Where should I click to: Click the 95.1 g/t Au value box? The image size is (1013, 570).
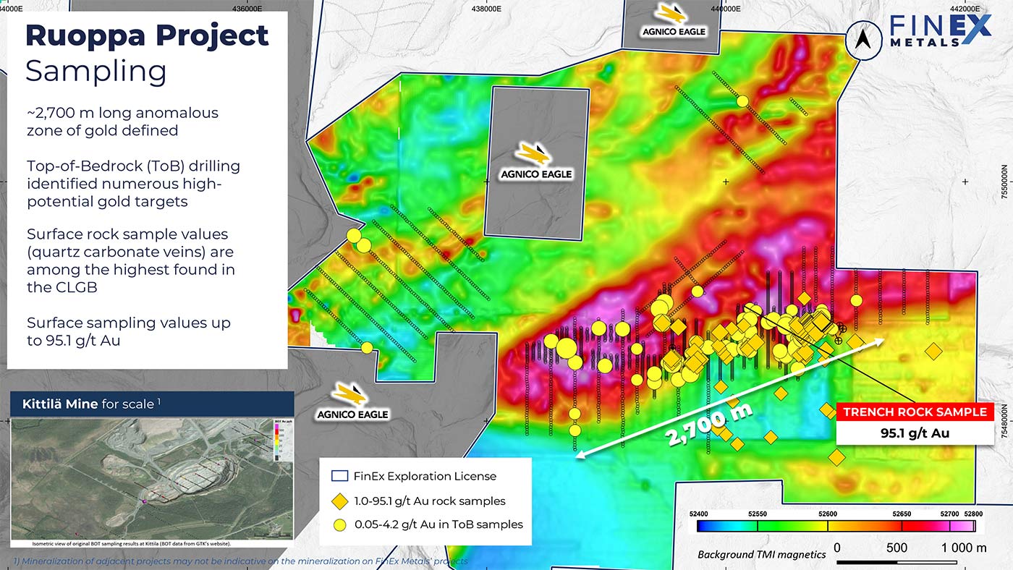click(x=915, y=433)
